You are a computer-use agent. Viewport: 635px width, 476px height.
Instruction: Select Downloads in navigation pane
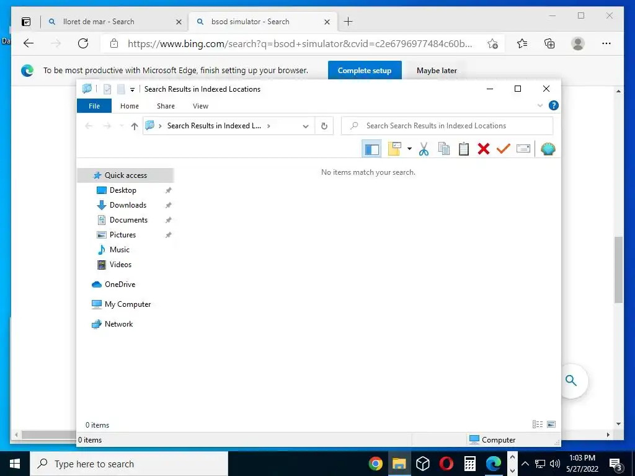[128, 205]
